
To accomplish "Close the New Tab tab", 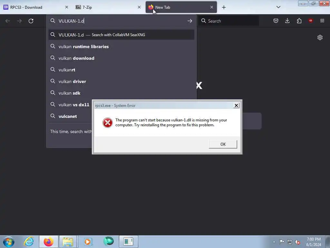I will tap(212, 7).
